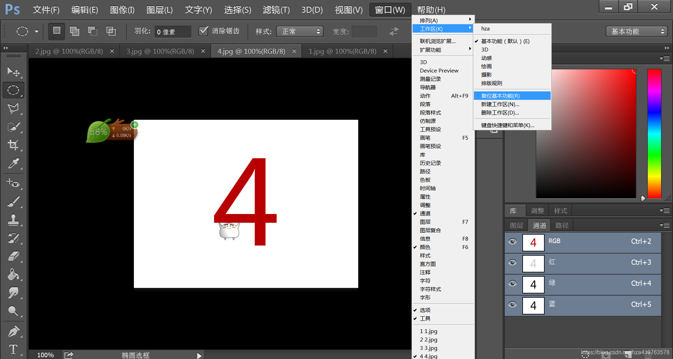Image resolution: width=673 pixels, height=359 pixels.
Task: Choose 新建工作区(N)... menu entry
Action: coord(500,104)
